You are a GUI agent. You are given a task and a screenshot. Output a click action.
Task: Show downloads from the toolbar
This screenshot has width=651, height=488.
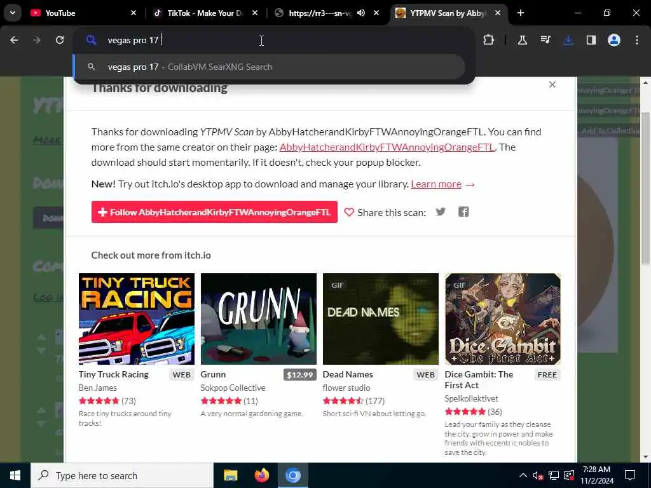[x=568, y=40]
